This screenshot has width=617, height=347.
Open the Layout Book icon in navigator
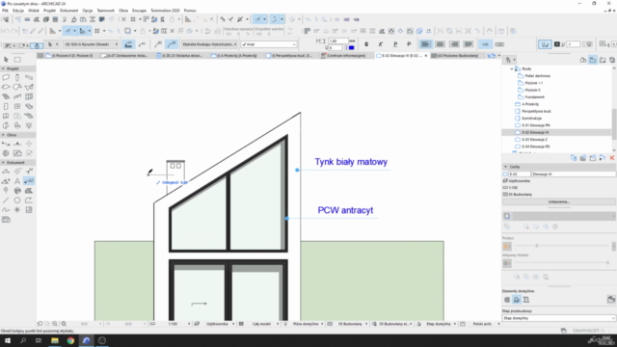point(603,60)
